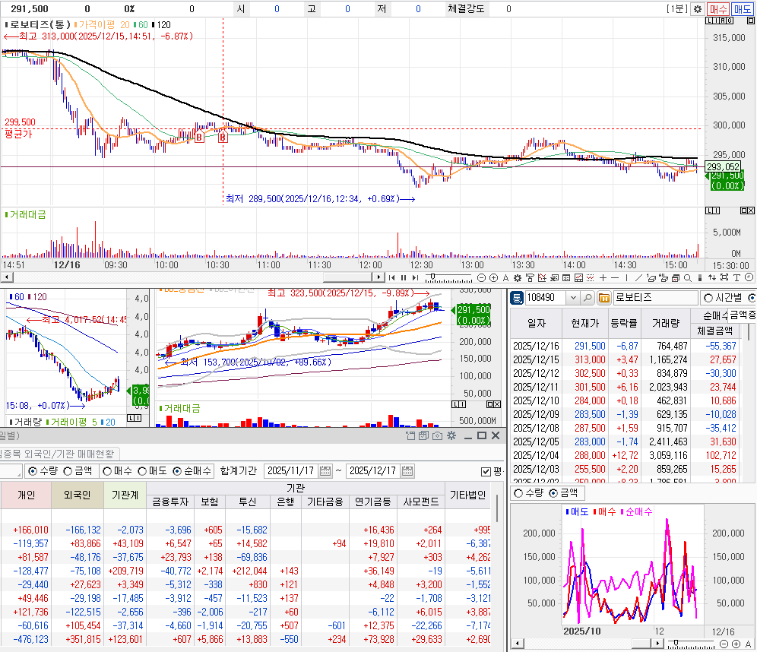Click the crosshair plus tool icon
This screenshot has height=652, width=757.
click(x=603, y=277)
